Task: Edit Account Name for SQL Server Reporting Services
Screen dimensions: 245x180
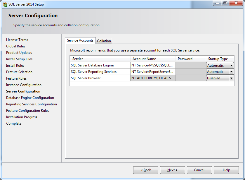Action: pos(153,72)
